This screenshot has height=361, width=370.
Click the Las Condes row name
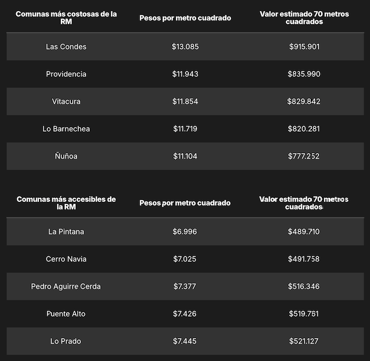66,46
